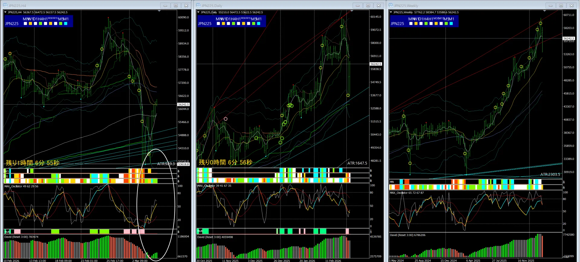The width and height of the screenshot is (580, 262).
Task: Open the dropdown triangle beside JPN225,Daily header
Action: coord(198,12)
